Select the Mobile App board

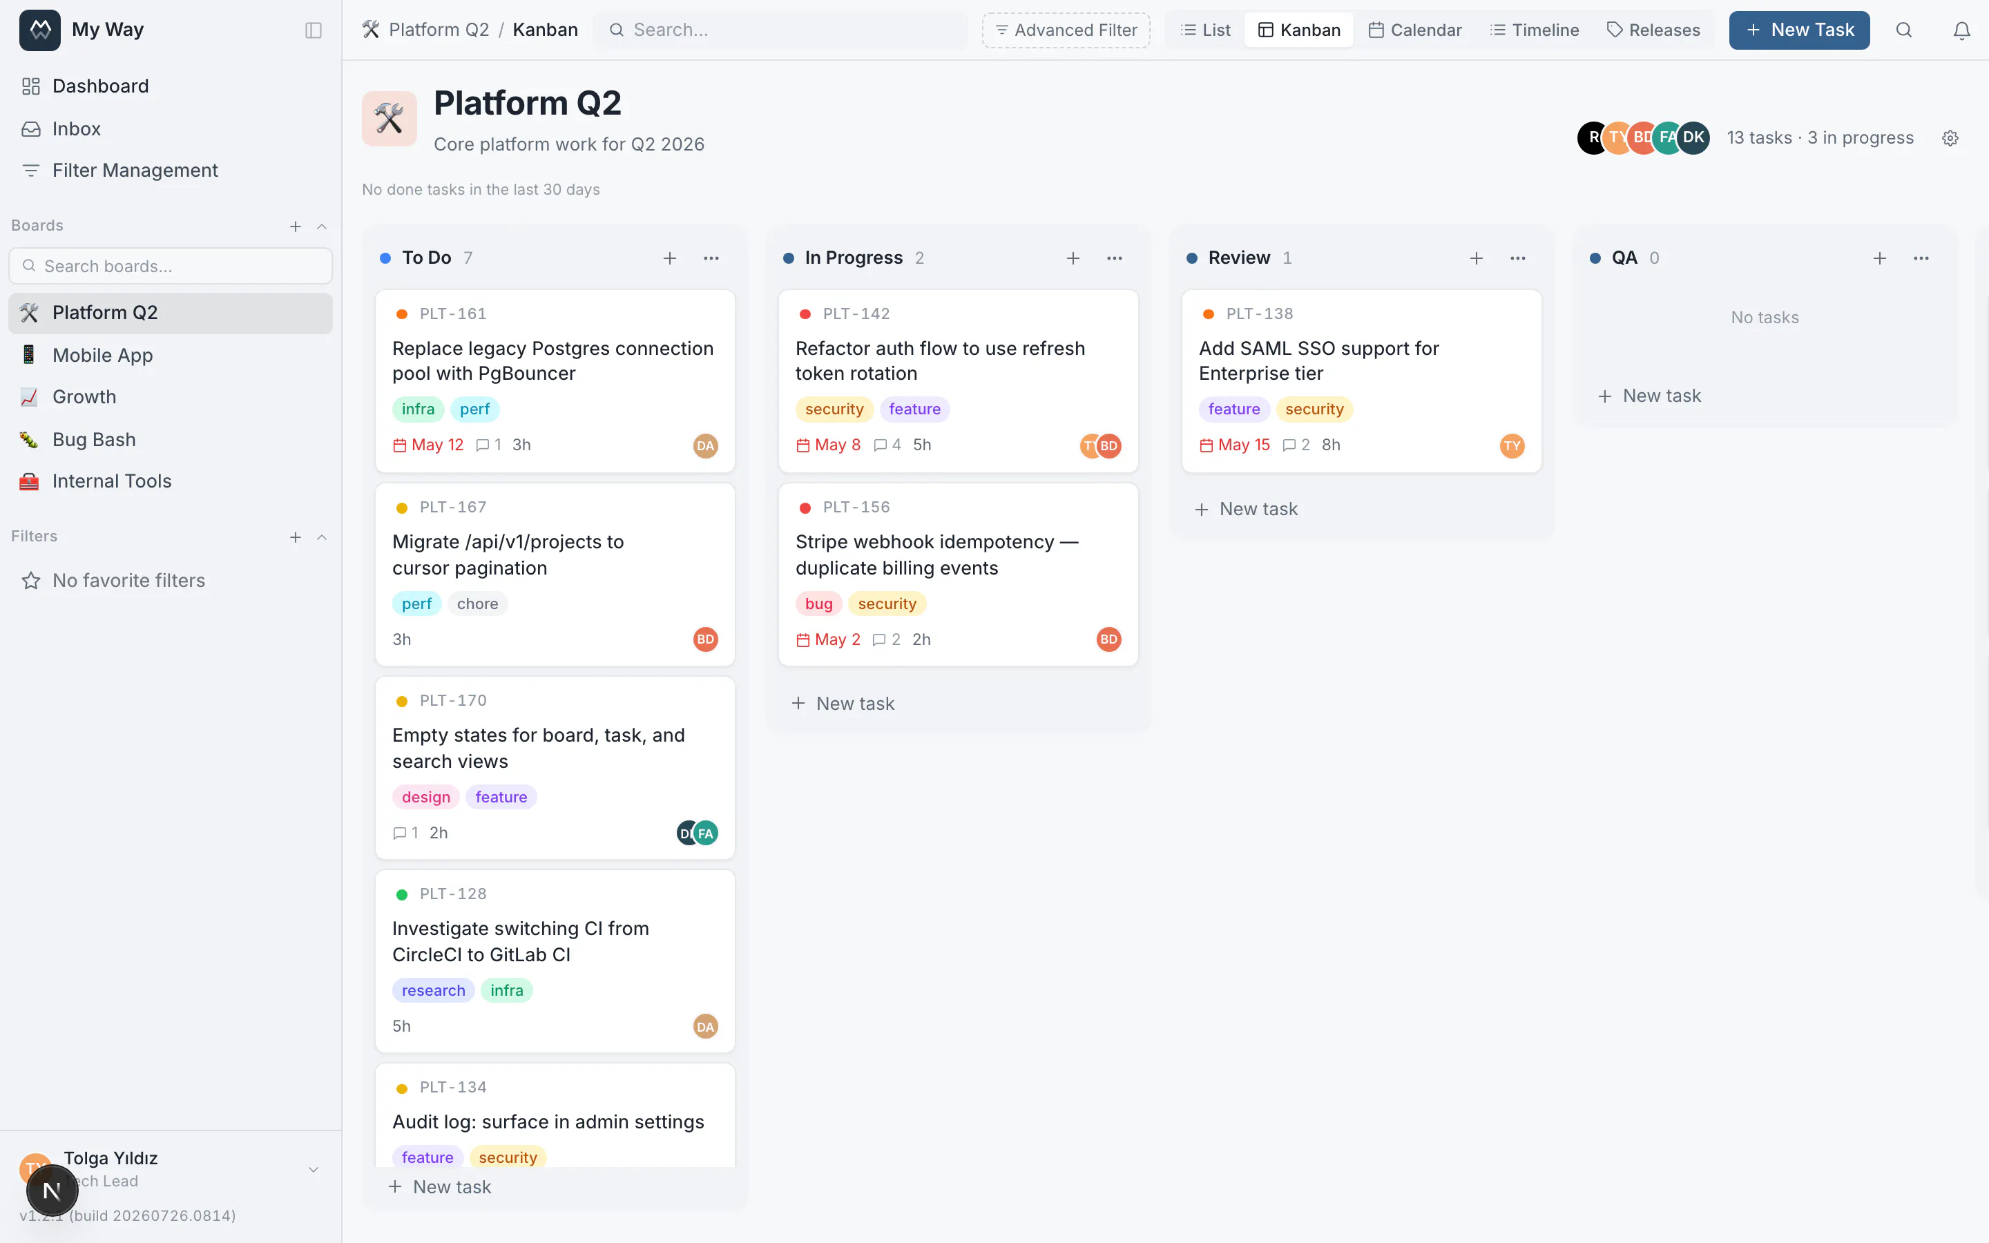click(171, 355)
